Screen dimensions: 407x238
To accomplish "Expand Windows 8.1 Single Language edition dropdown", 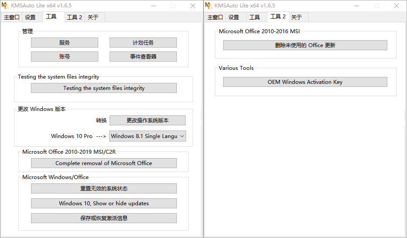I will coord(148,136).
